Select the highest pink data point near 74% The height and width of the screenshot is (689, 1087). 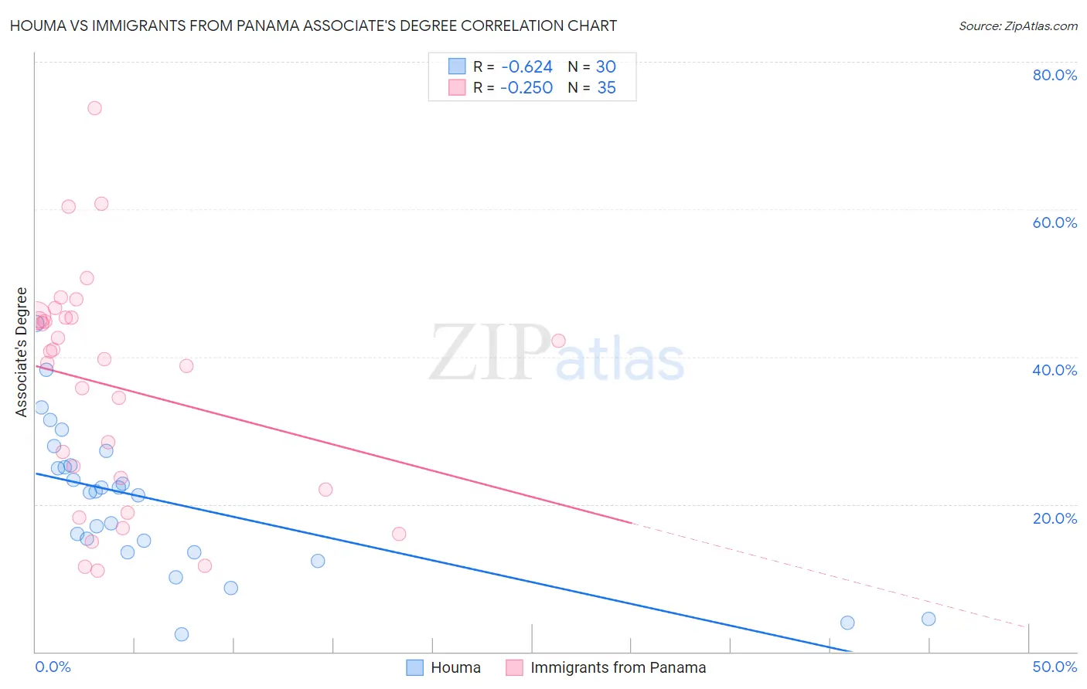pyautogui.click(x=94, y=108)
